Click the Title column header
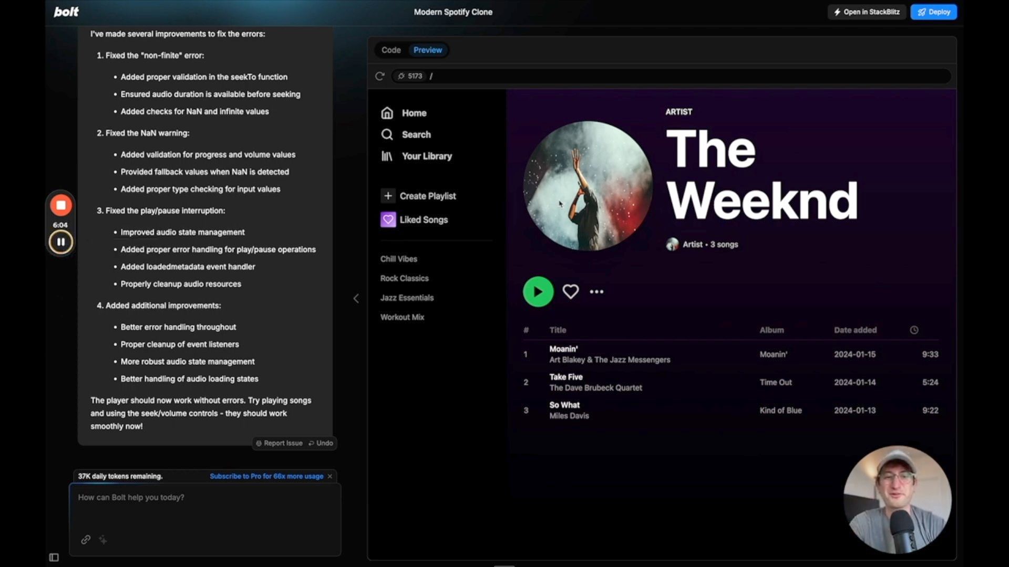Viewport: 1009px width, 567px height. tap(558, 330)
